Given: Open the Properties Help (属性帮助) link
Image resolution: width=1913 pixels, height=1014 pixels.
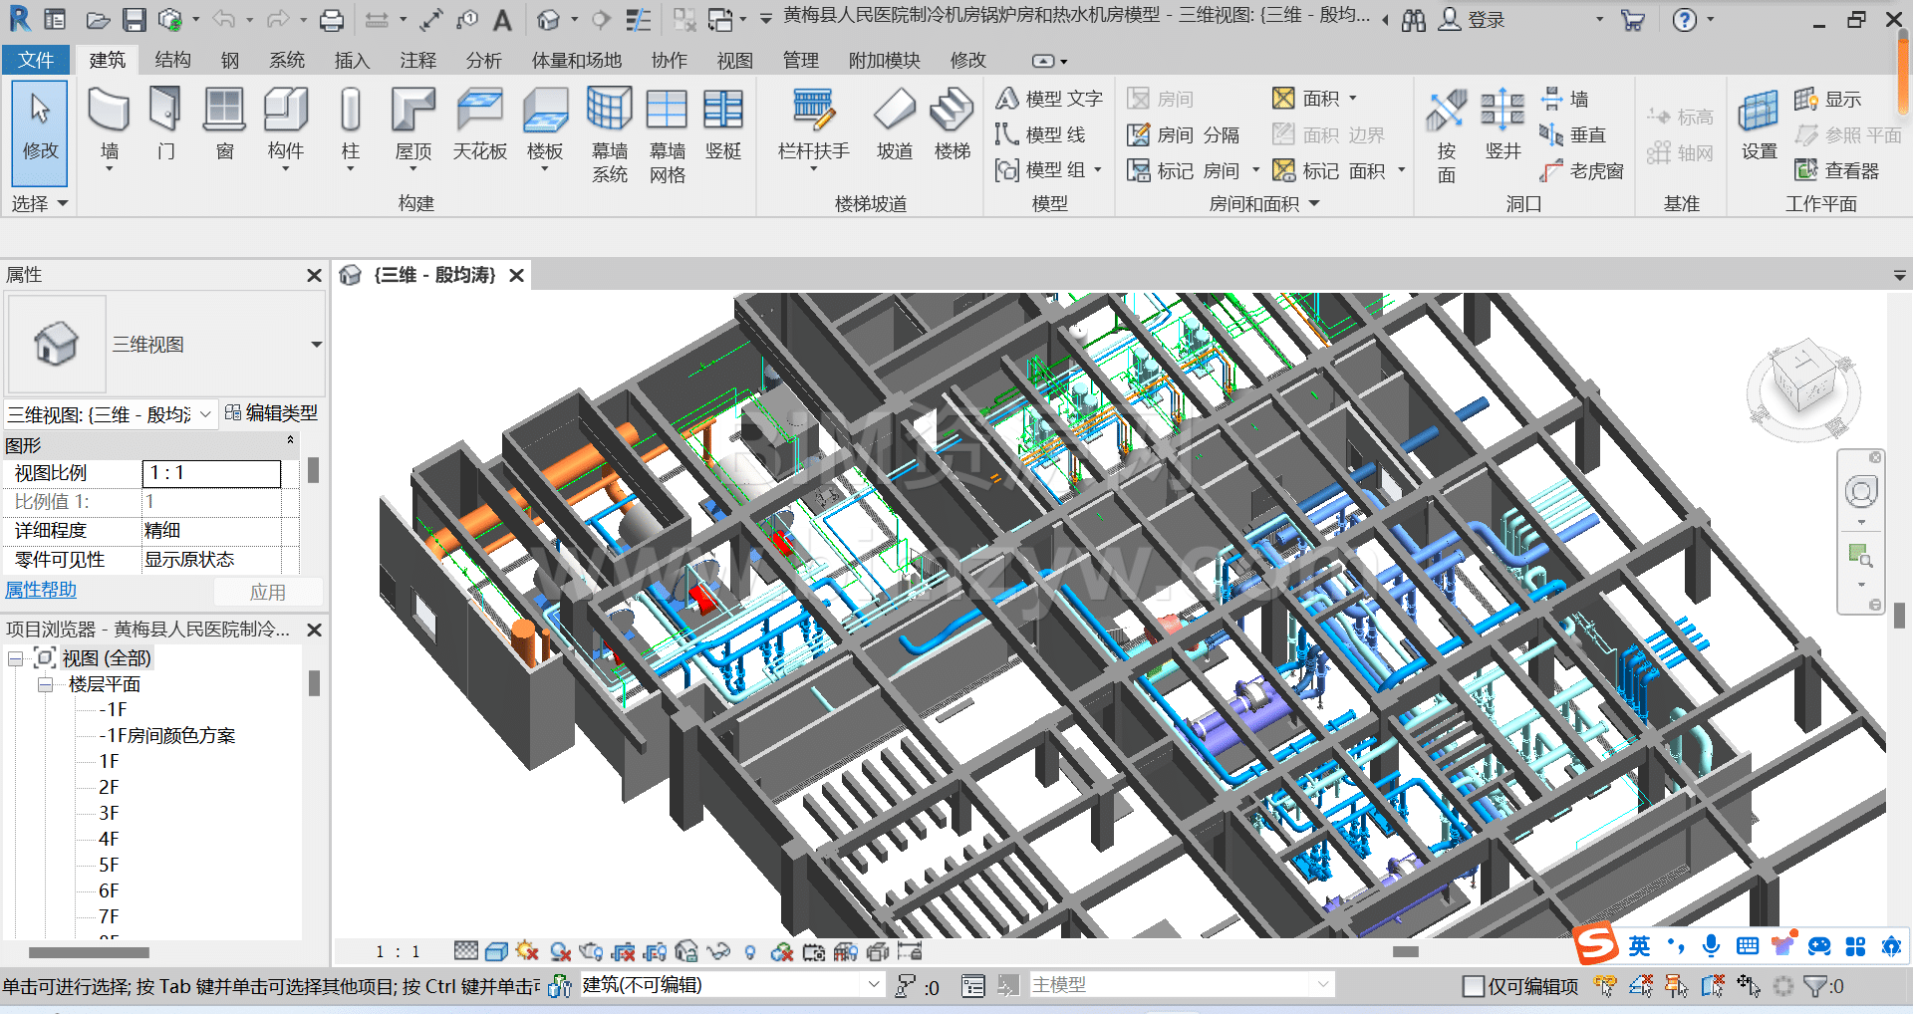Looking at the screenshot, I should pyautogui.click(x=41, y=590).
